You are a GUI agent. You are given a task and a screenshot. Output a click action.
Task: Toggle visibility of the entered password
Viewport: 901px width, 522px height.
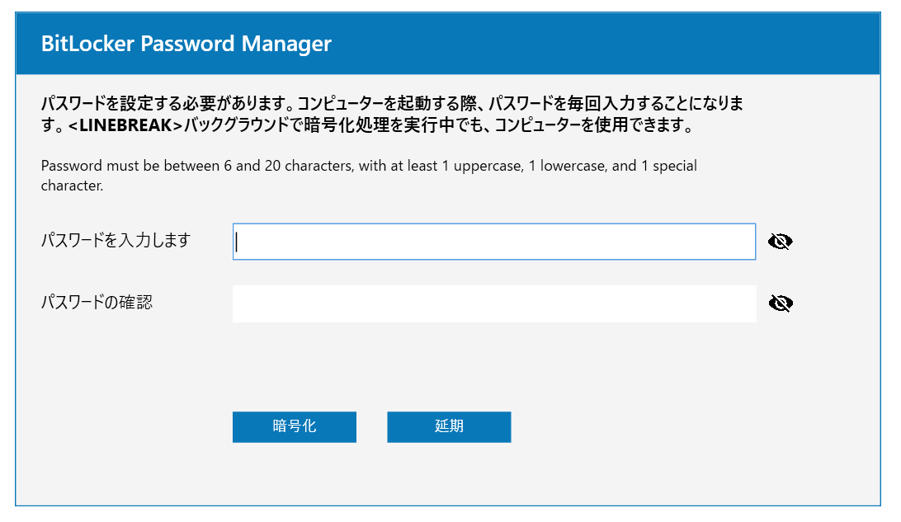[780, 242]
